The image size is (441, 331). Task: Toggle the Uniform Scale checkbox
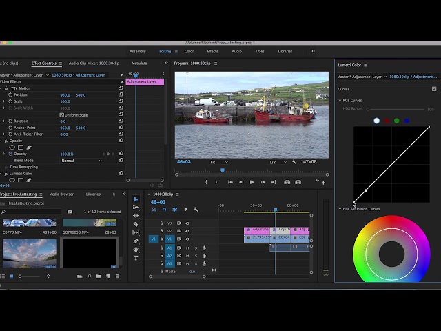(x=62, y=114)
